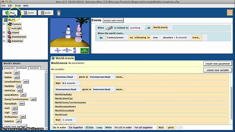Screen dimensions: 235x132
Task: Click edit next to funnyTurnAnimation method
Action: pos(33,99)
